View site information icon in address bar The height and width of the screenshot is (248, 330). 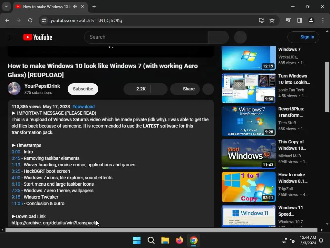pos(44,20)
